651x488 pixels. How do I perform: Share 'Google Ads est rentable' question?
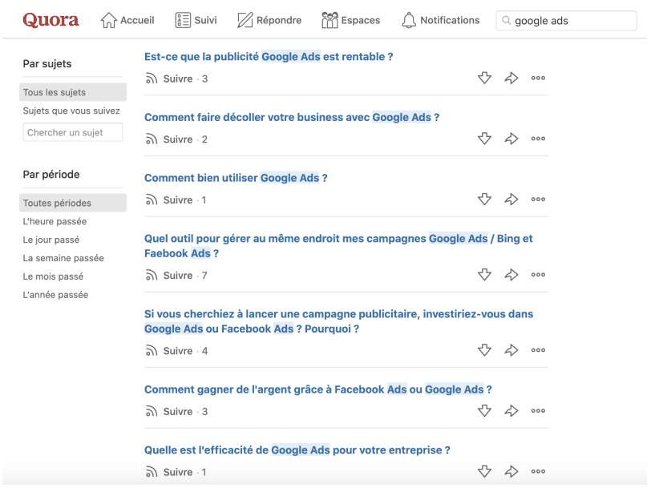[511, 78]
